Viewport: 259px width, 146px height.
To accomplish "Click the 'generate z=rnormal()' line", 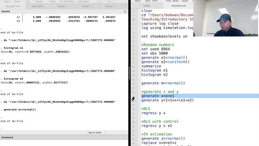I will point(163,139).
